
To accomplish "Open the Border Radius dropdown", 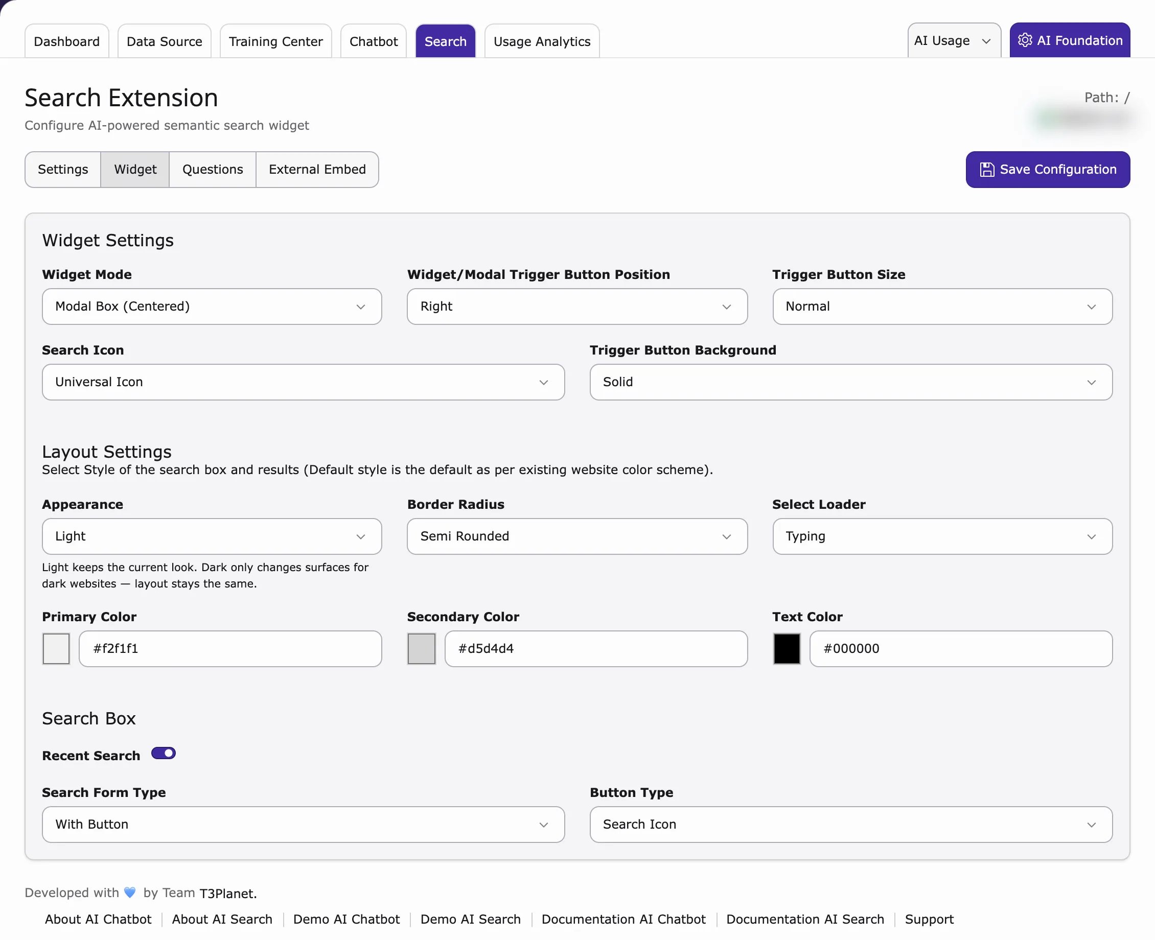I will [577, 536].
